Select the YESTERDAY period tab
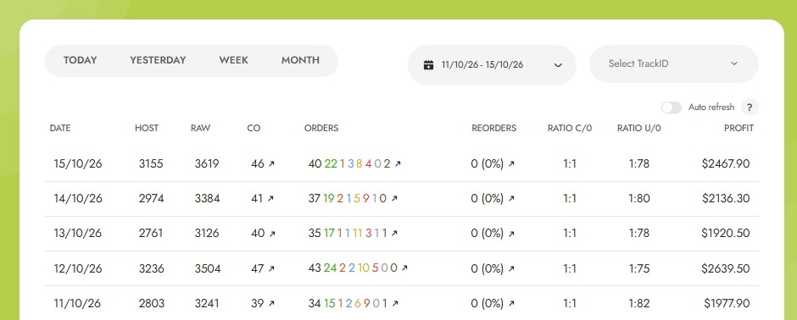797x320 pixels. click(x=158, y=60)
